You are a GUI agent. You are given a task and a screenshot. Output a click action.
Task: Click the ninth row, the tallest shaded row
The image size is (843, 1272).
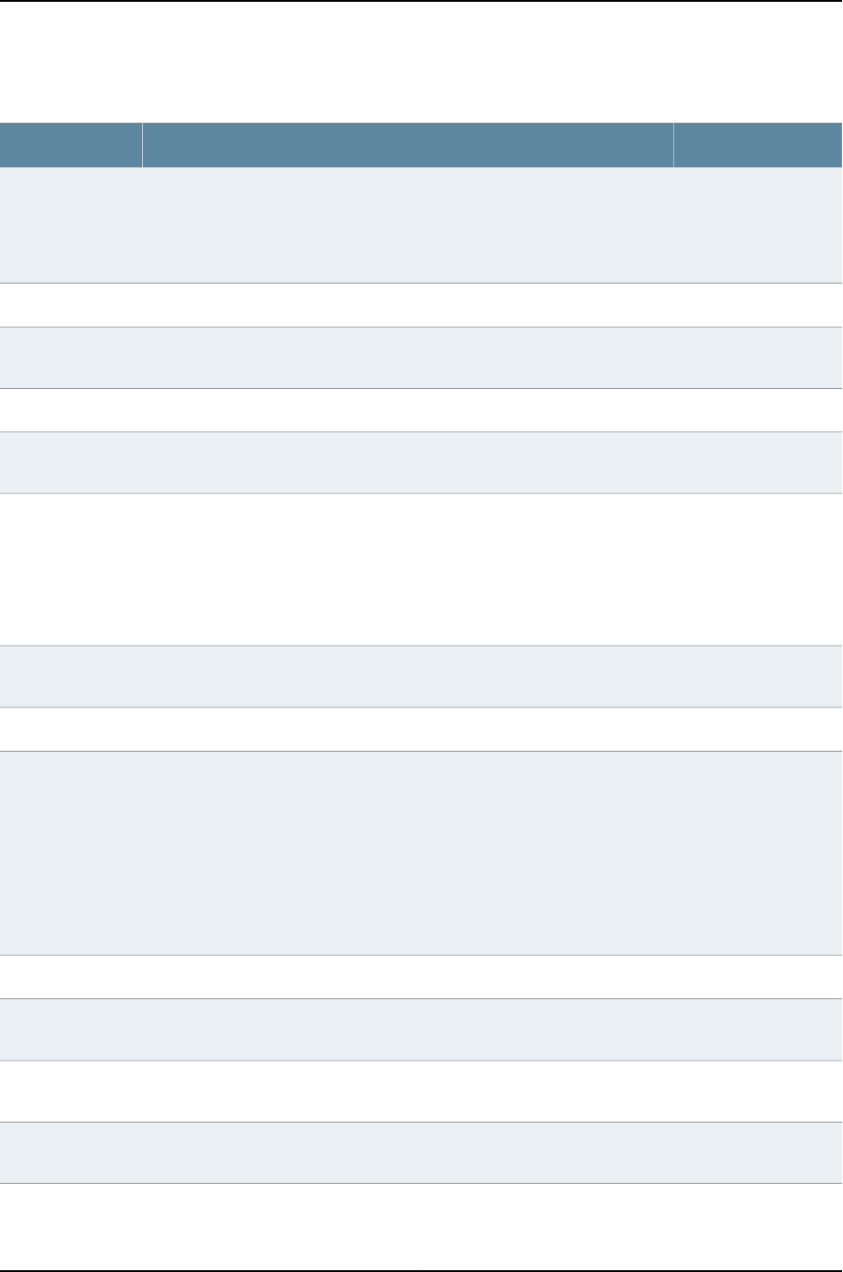[421, 853]
